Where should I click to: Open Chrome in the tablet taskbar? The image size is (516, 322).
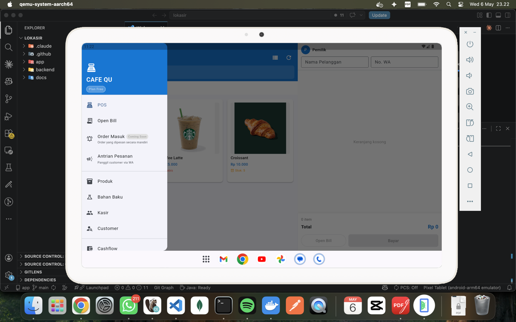(243, 259)
